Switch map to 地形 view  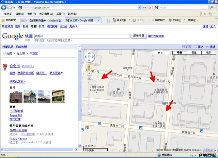pos(208,53)
